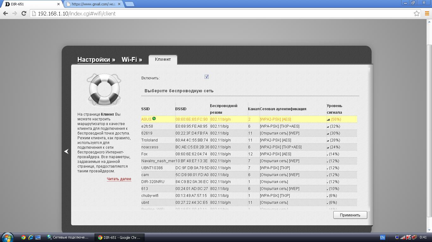The image size is (432, 242).
Task: Open the Клиент tab
Action: point(163,59)
